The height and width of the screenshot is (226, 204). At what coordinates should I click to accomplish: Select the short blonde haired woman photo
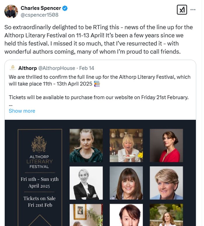(166, 183)
